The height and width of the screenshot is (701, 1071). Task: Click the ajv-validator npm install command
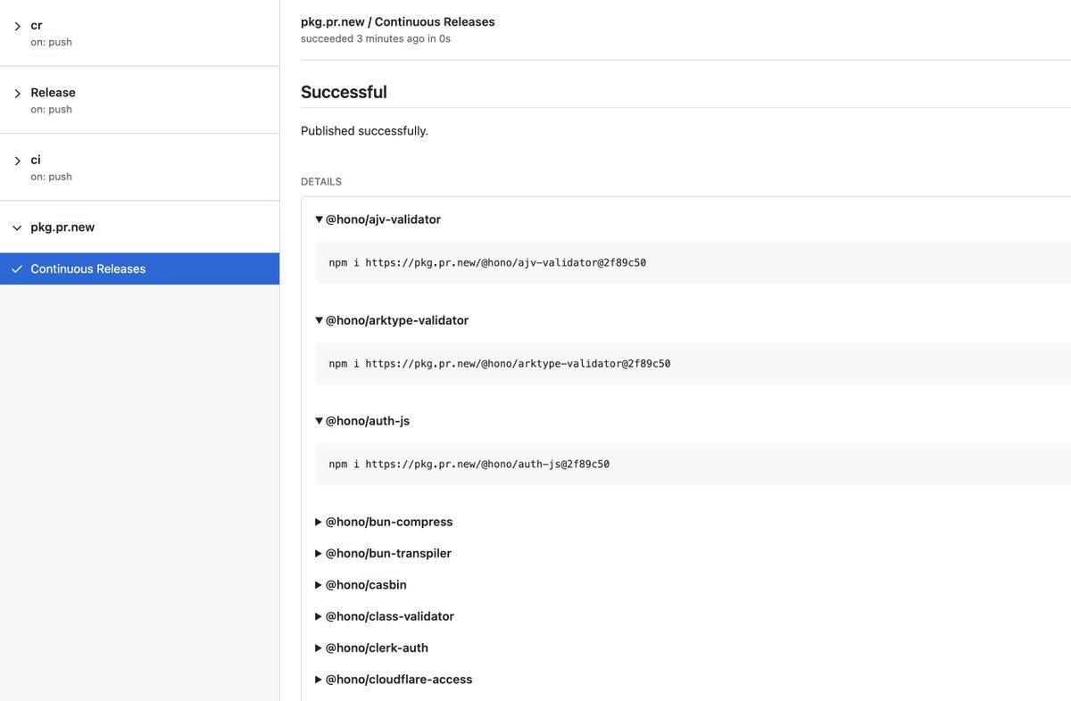487,263
